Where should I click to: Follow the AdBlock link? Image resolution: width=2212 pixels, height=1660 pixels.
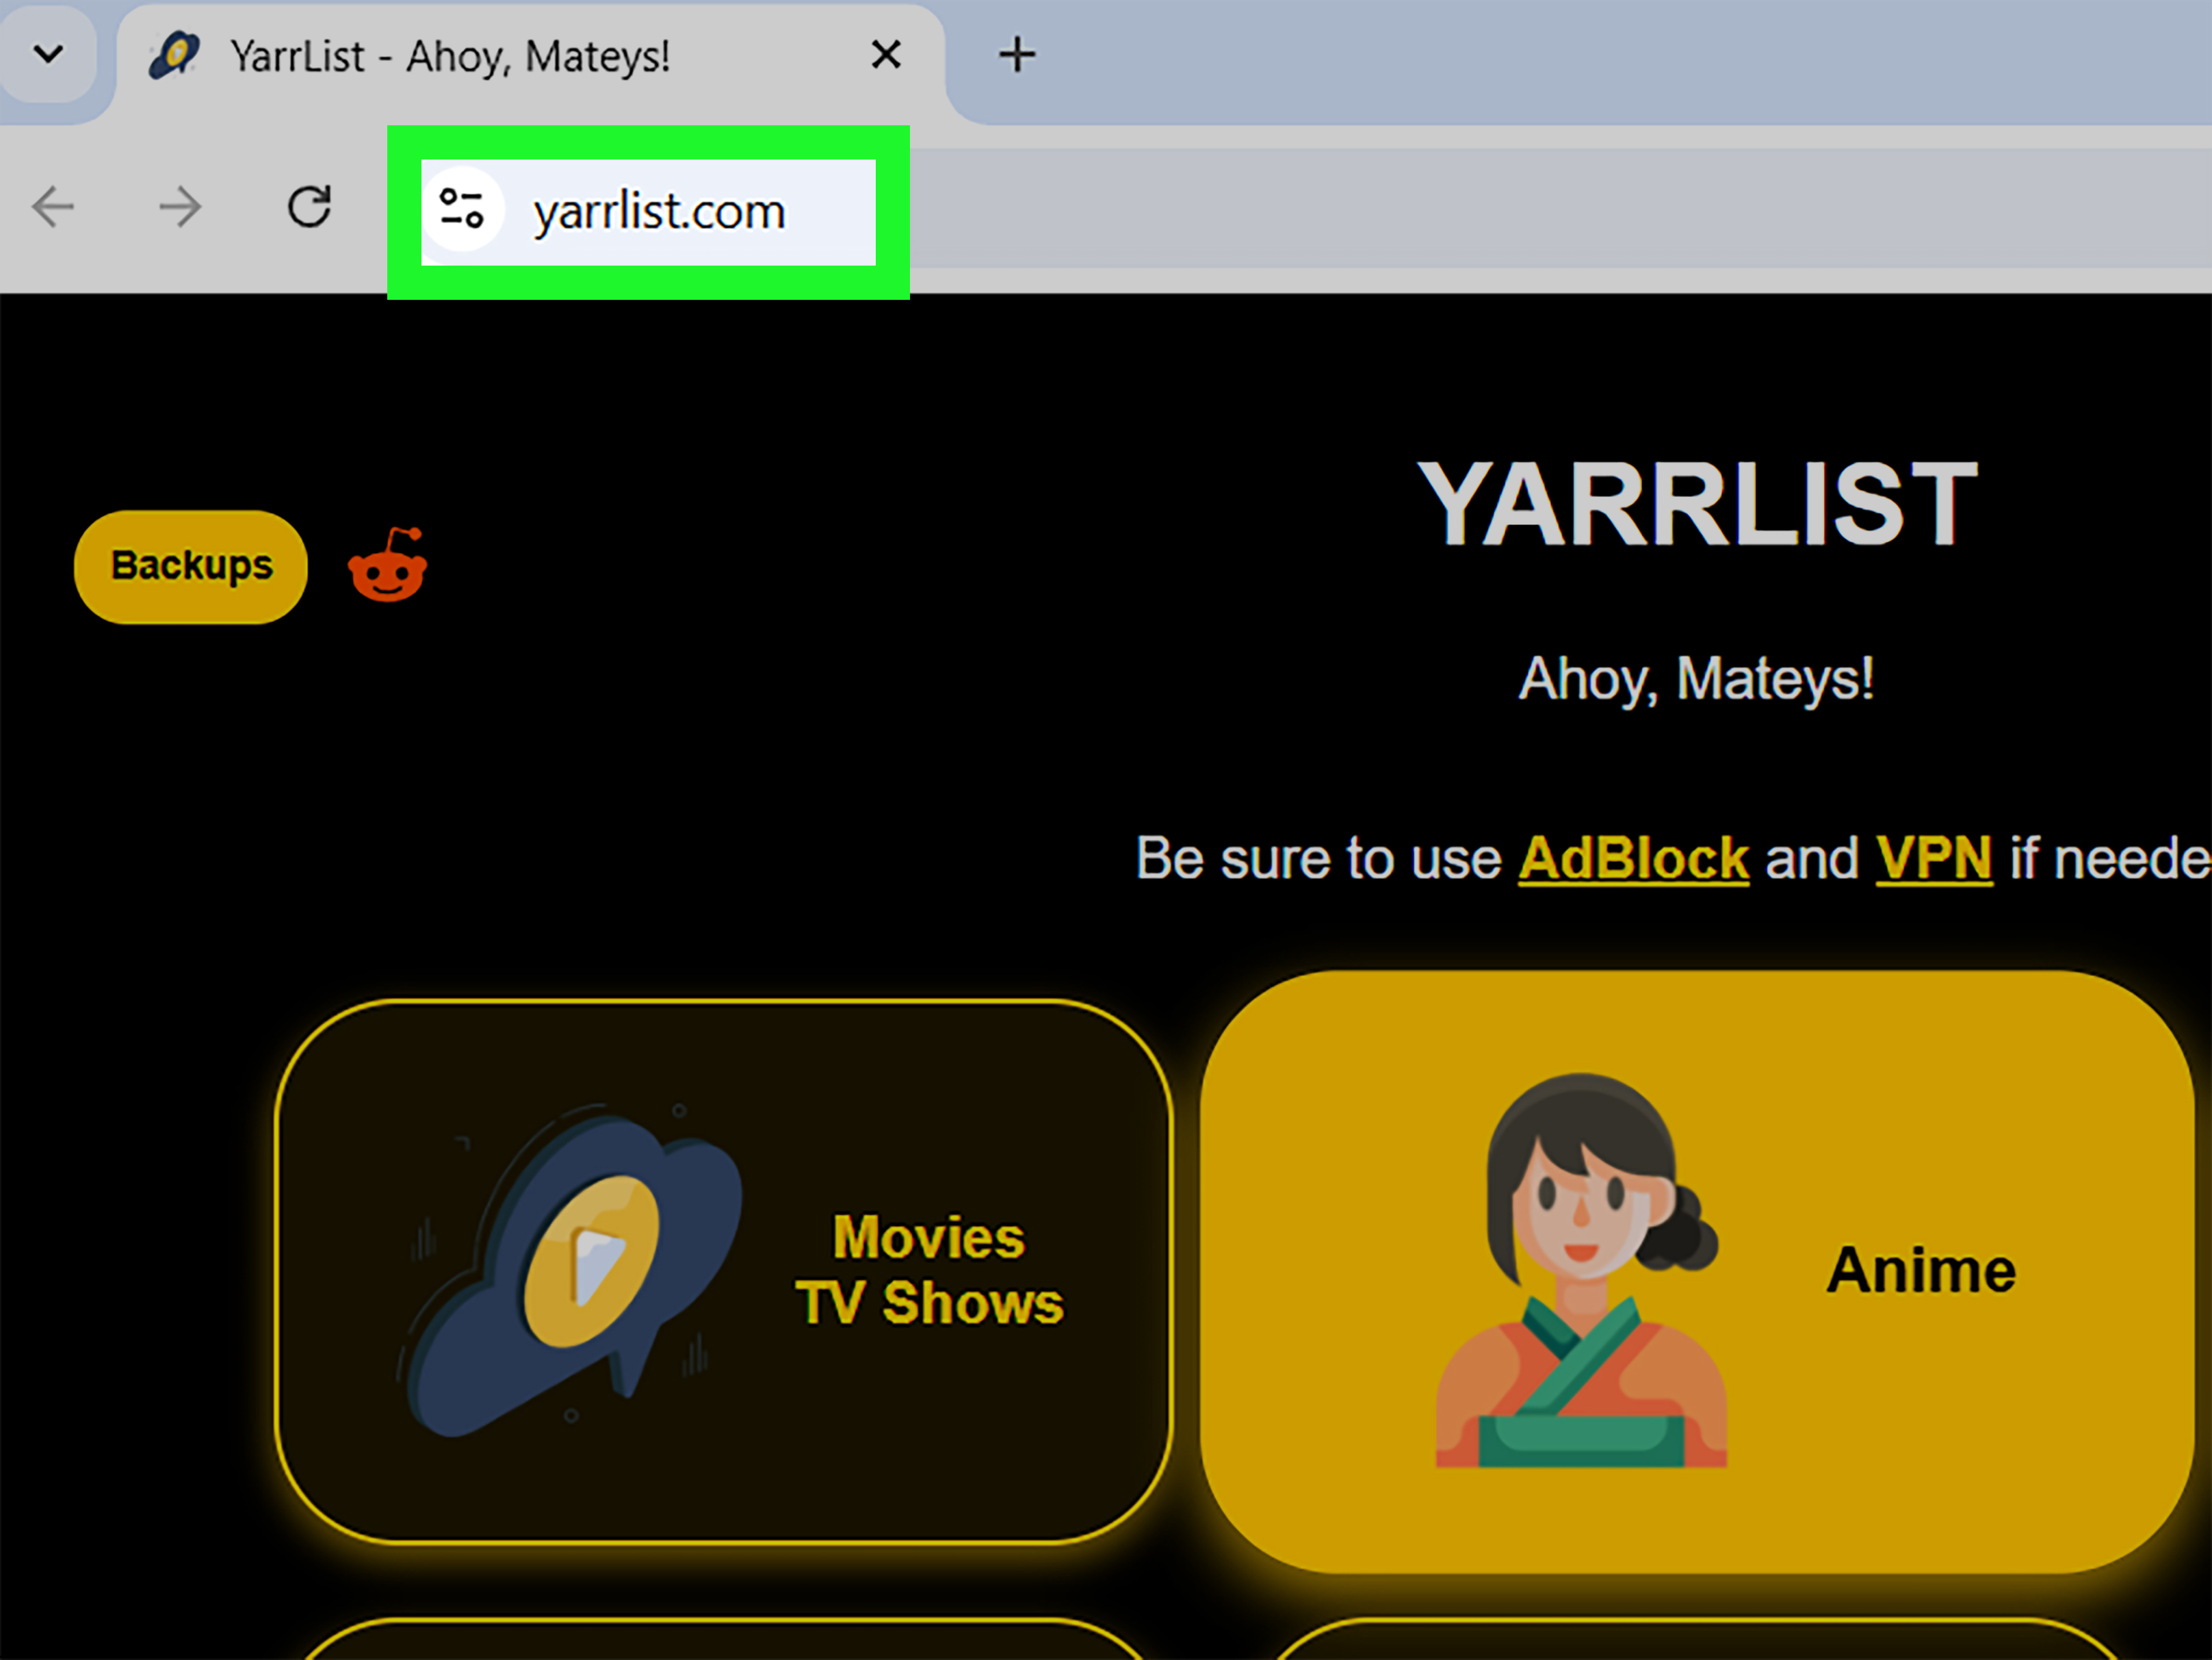coord(1634,858)
